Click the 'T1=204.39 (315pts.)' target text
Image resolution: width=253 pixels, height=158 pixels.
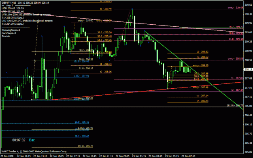(x=13, y=24)
